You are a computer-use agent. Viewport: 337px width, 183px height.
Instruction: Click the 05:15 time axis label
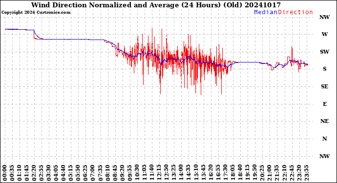[71, 173]
